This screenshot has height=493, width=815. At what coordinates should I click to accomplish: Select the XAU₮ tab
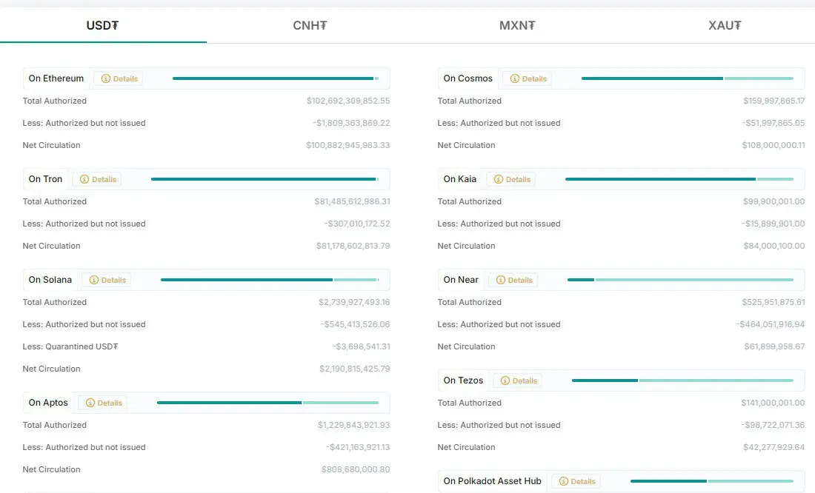point(725,25)
